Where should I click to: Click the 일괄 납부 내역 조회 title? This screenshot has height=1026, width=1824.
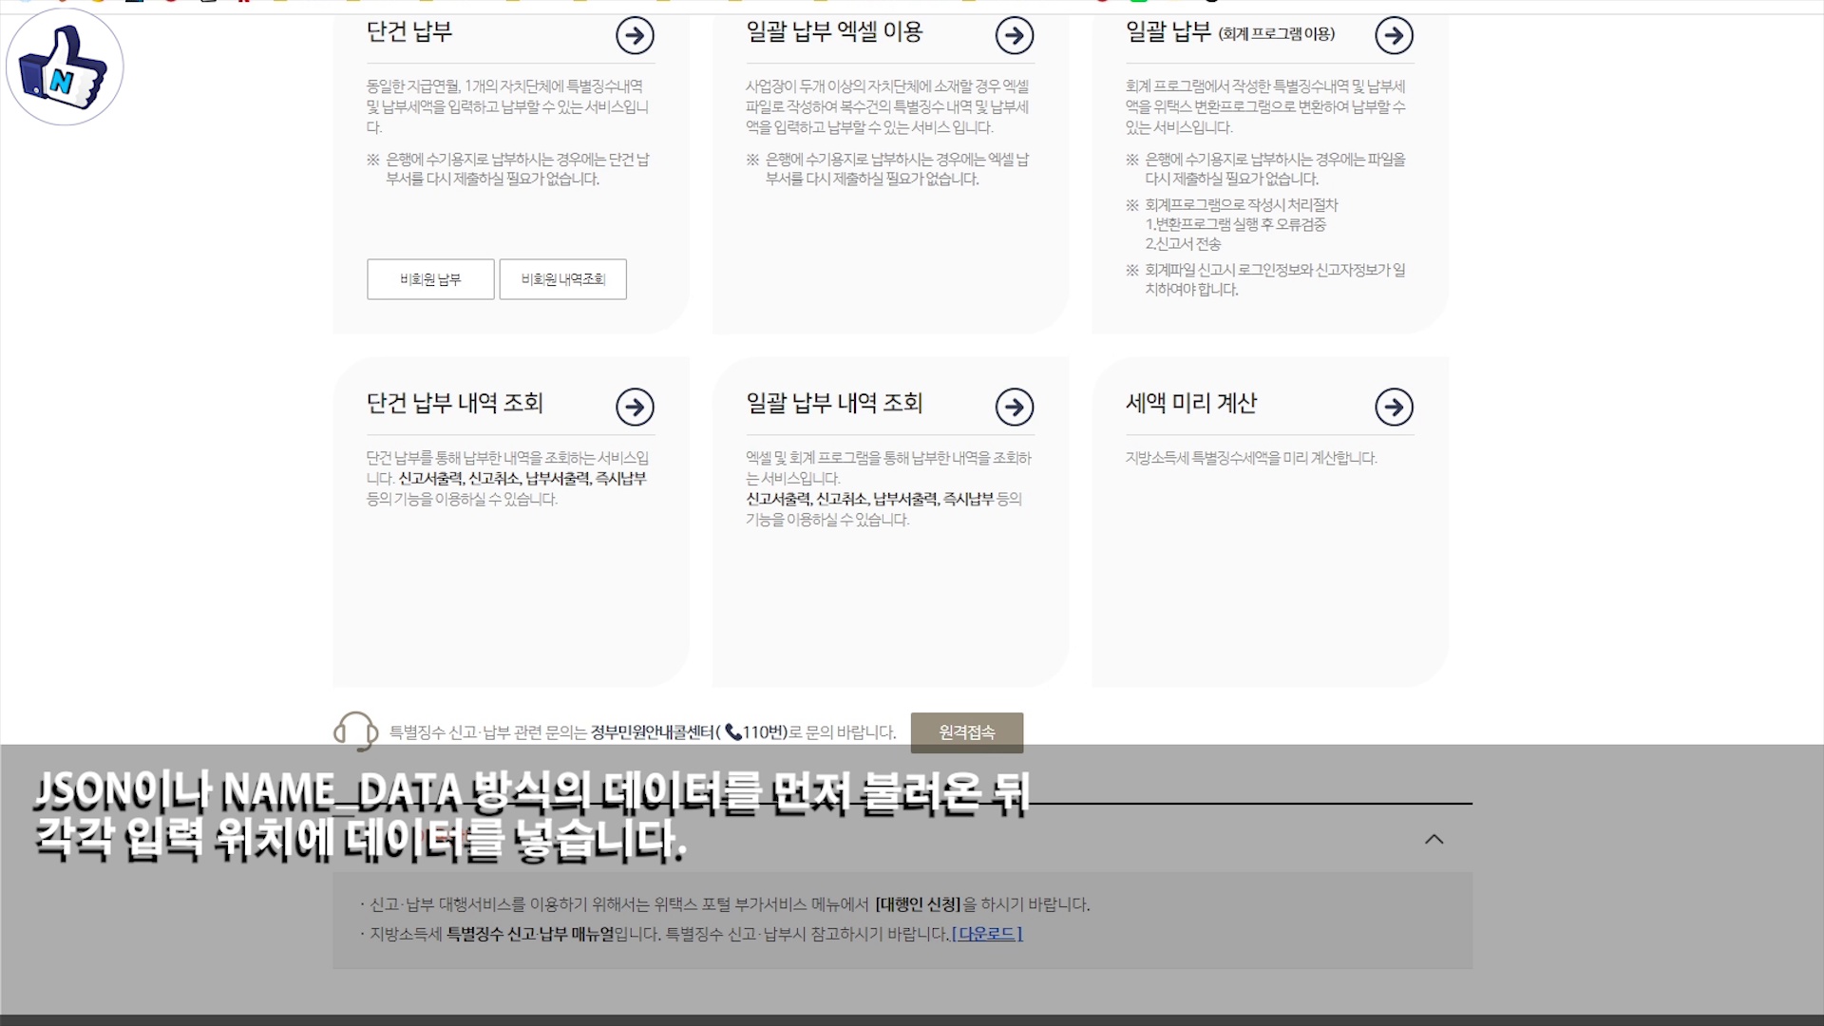pos(834,403)
